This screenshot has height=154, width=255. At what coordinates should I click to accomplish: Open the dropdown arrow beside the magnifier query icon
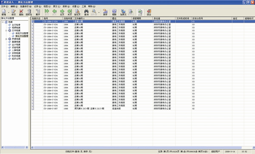pyautogui.click(x=99, y=12)
